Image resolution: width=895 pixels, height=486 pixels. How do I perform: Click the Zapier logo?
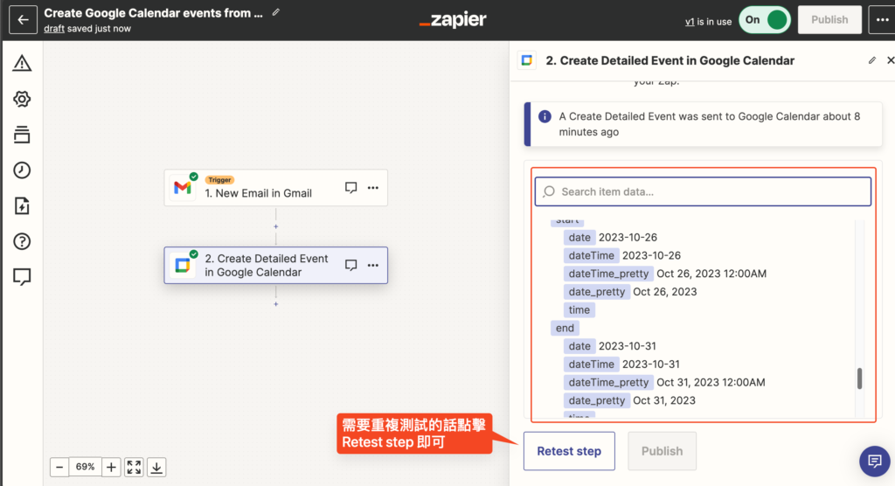[x=453, y=20]
